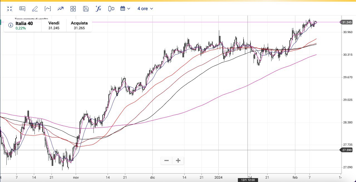Image resolution: width=356 pixels, height=182 pixels.
Task: Save chart with the floppy disk icon
Action: click(x=86, y=9)
